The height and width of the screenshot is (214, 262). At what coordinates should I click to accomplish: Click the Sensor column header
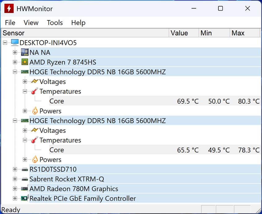(x=85, y=33)
